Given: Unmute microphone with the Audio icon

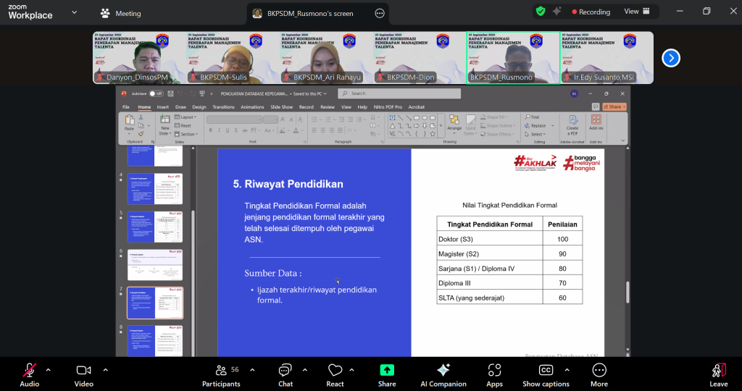Looking at the screenshot, I should click(29, 370).
